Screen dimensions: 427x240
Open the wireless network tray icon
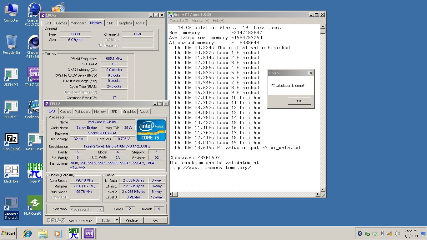(x=390, y=233)
